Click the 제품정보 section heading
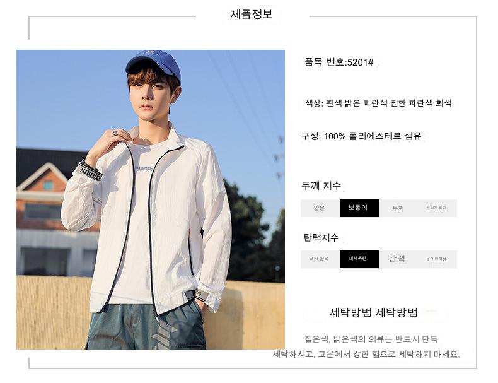This screenshot has width=498, height=383. point(252,15)
